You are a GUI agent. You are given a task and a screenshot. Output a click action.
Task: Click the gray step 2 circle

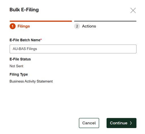click(77, 26)
